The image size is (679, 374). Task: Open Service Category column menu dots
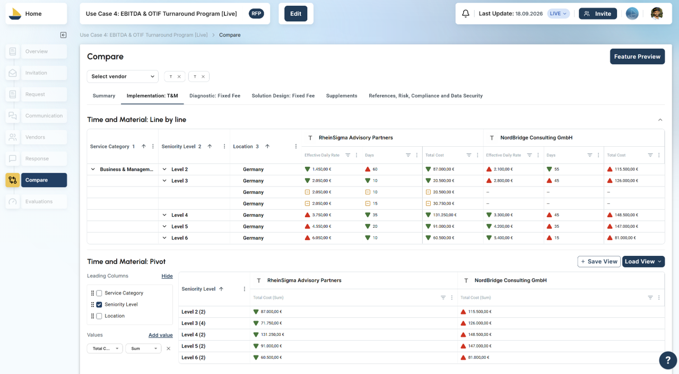click(153, 147)
